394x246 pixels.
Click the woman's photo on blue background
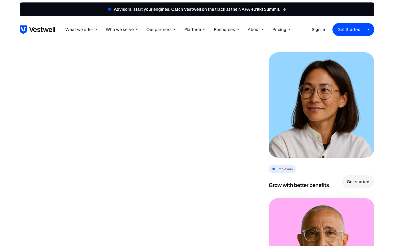tap(321, 105)
